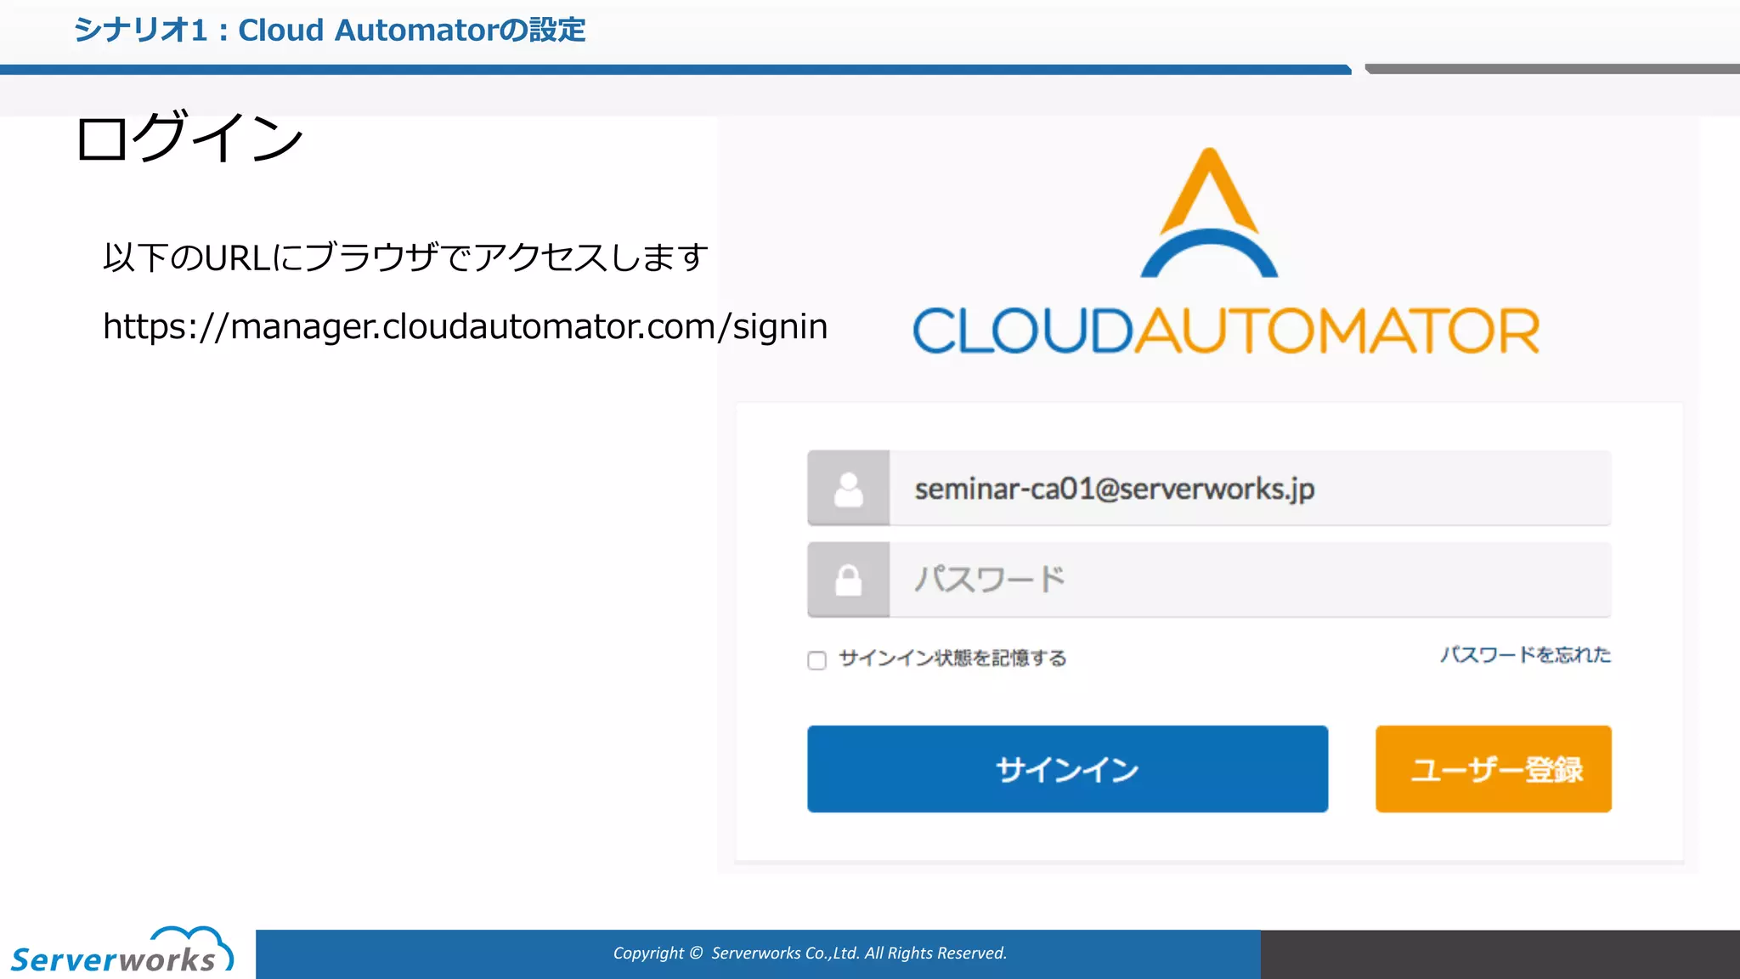Click the lock icon beside the password field
The image size is (1740, 979).
click(x=848, y=580)
